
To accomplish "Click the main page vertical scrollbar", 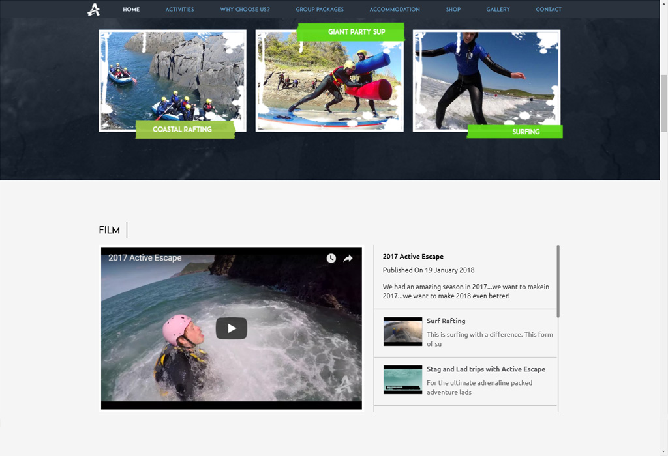I will tap(663, 104).
